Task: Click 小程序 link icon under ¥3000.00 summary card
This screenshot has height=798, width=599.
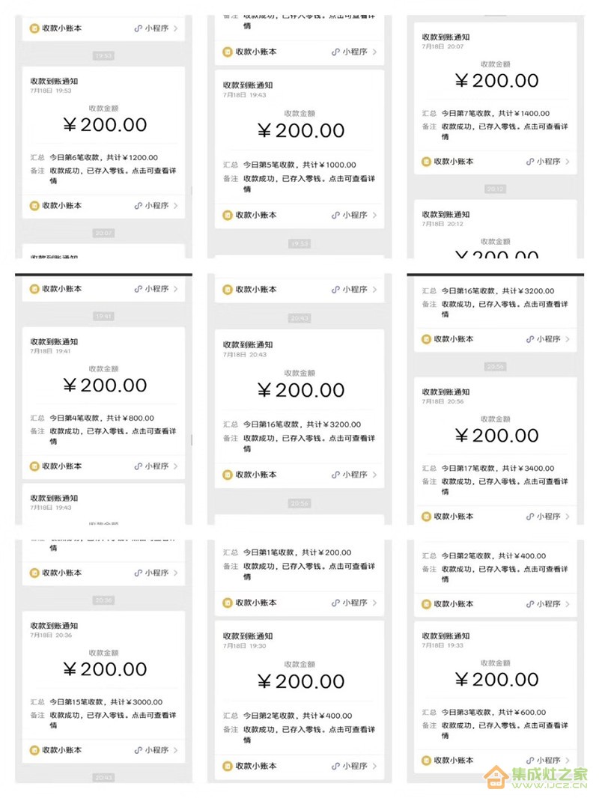Action: pos(138,750)
